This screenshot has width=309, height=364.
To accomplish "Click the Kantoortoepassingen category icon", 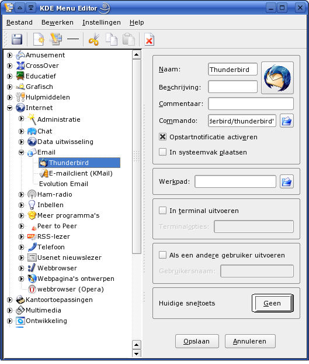I will pyautogui.click(x=20, y=300).
